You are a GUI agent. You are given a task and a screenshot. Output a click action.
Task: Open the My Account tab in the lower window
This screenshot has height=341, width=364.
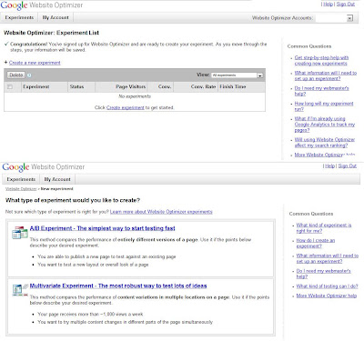click(x=57, y=179)
